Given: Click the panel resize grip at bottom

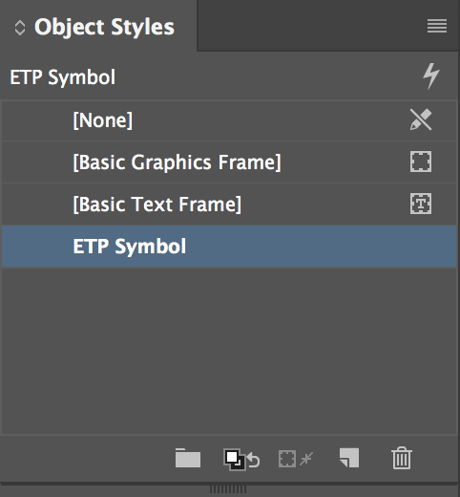Looking at the screenshot, I should coord(228,489).
